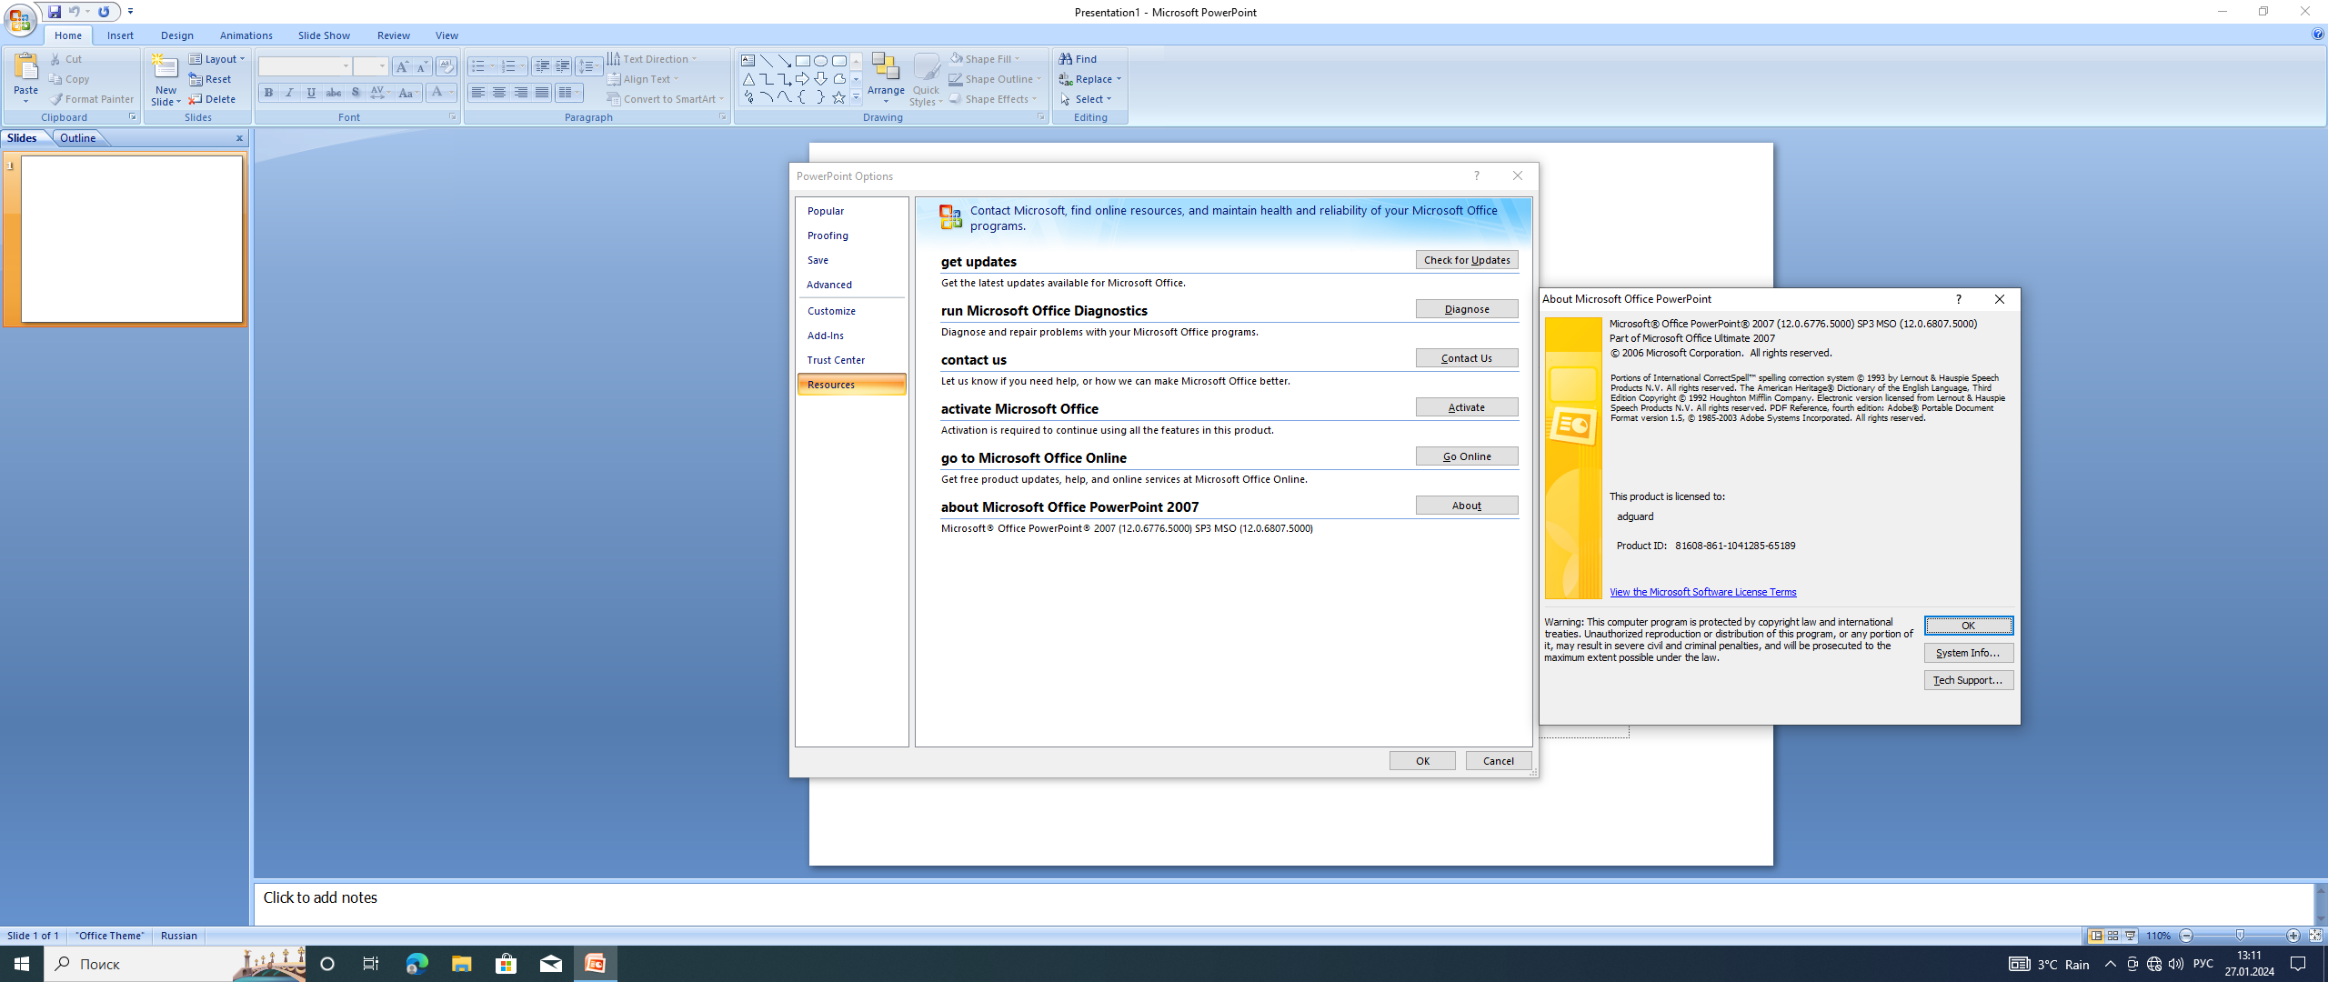Open PowerPoint from the taskbar icon
This screenshot has width=2328, height=982.
coord(595,964)
